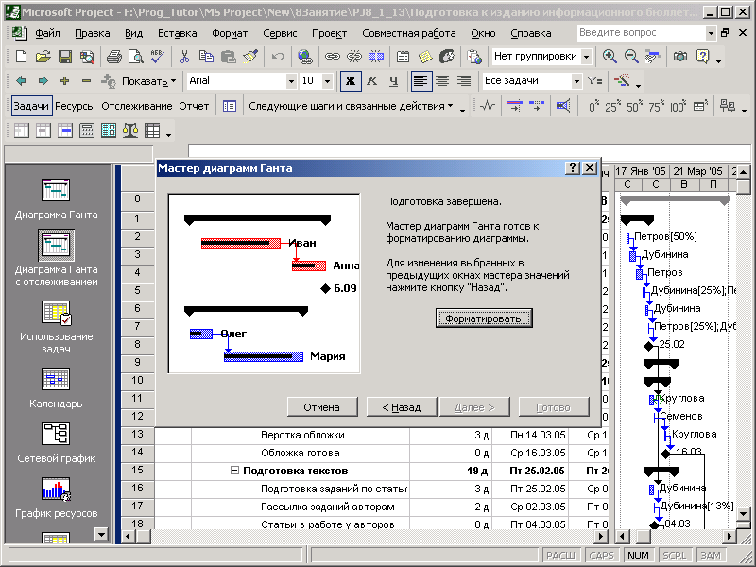Click the Print icon
Screen dimensions: 756x567
(113, 57)
